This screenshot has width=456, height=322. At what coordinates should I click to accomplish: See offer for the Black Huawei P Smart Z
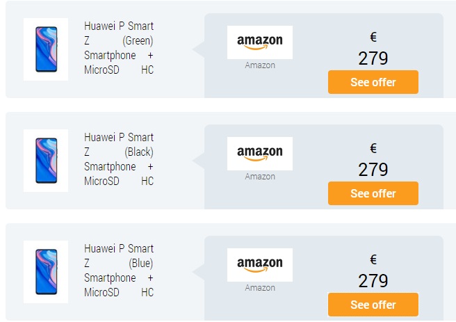click(x=373, y=193)
